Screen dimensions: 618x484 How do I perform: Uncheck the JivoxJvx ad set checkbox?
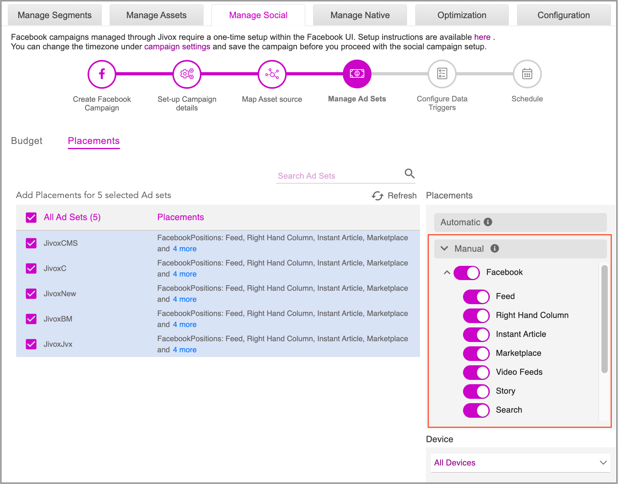coord(31,344)
